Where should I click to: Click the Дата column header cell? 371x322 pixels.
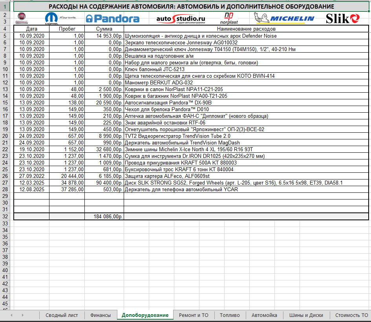31,29
